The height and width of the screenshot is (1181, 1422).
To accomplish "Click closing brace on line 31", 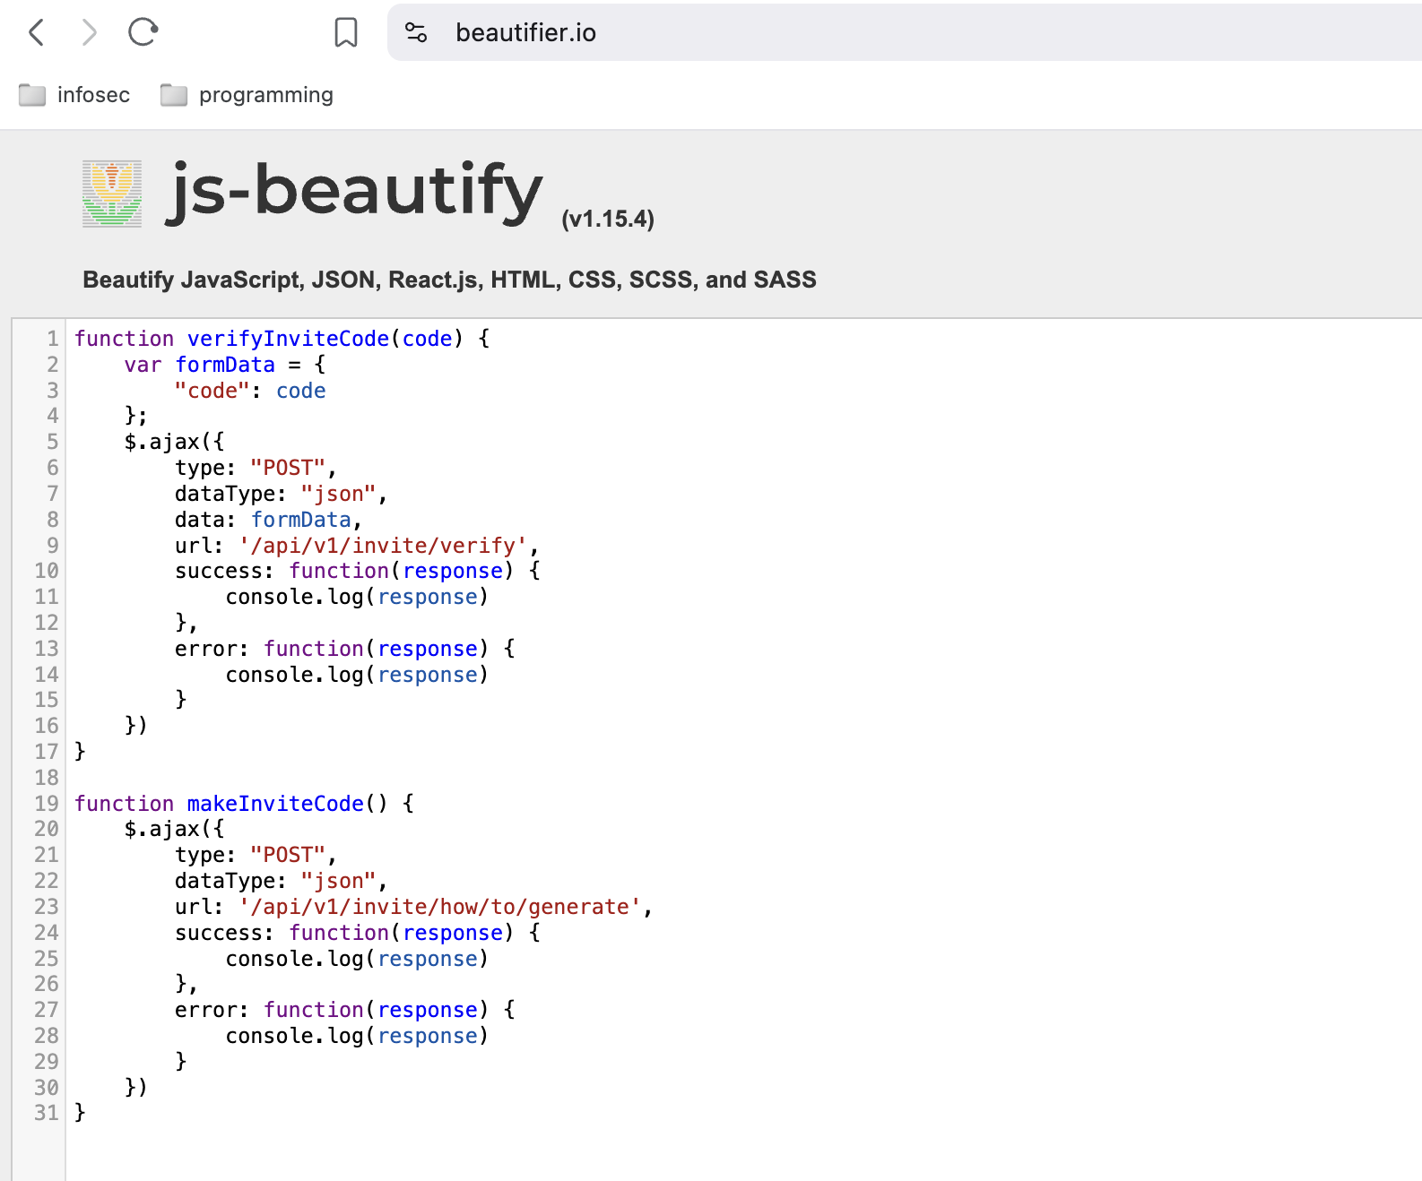I will 80,1113.
